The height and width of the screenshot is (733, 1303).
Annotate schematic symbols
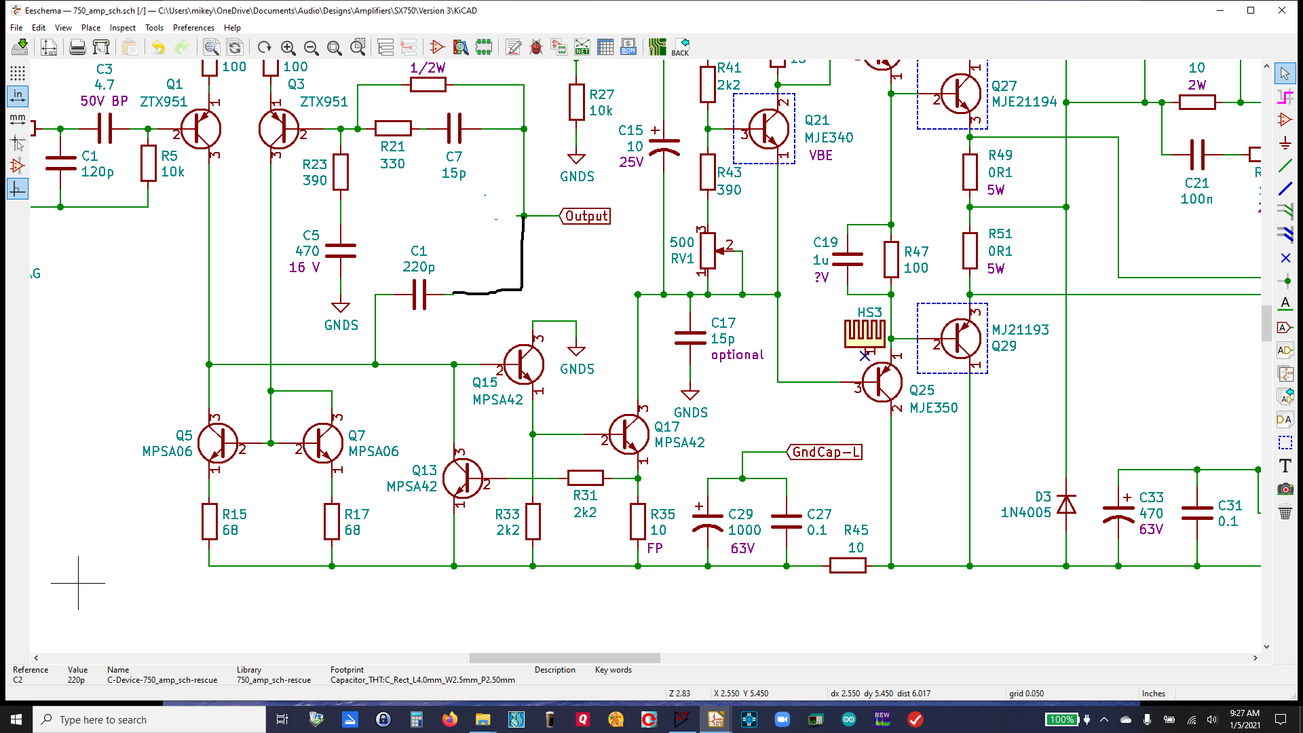point(514,47)
